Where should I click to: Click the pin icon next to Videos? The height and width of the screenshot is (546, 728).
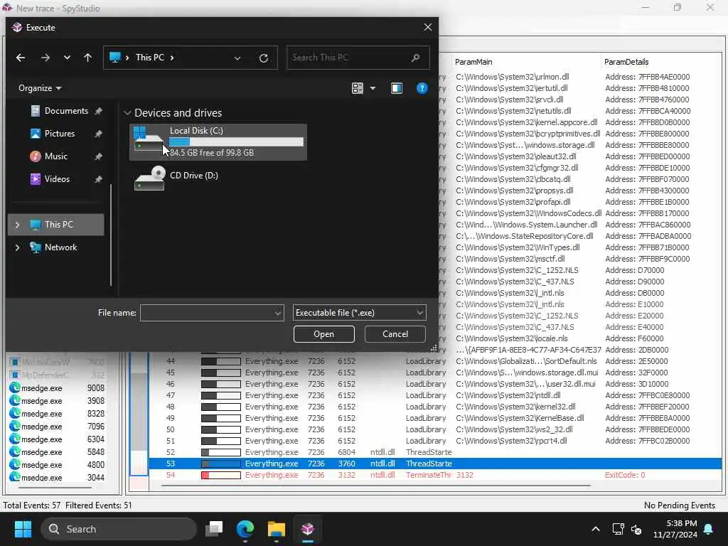point(98,179)
